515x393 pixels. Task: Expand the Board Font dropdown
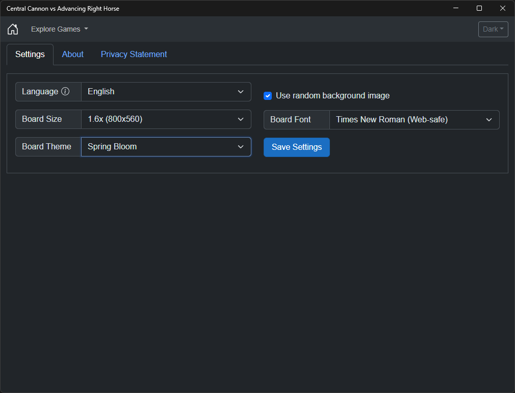click(414, 120)
